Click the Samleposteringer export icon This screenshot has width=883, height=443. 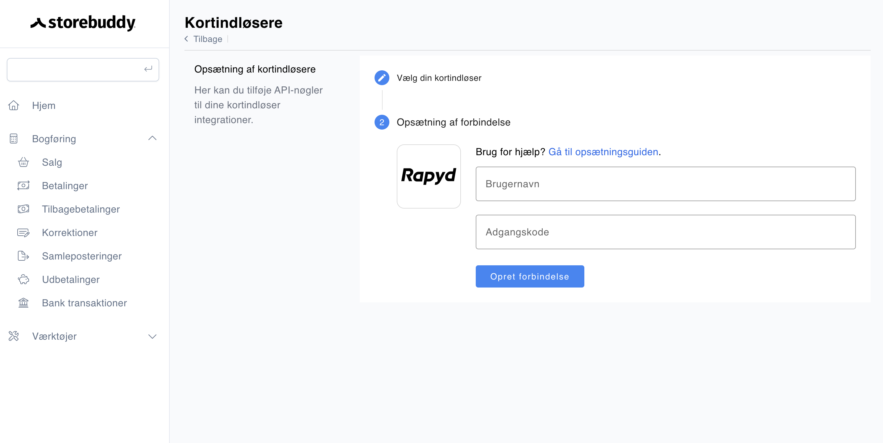(x=23, y=256)
